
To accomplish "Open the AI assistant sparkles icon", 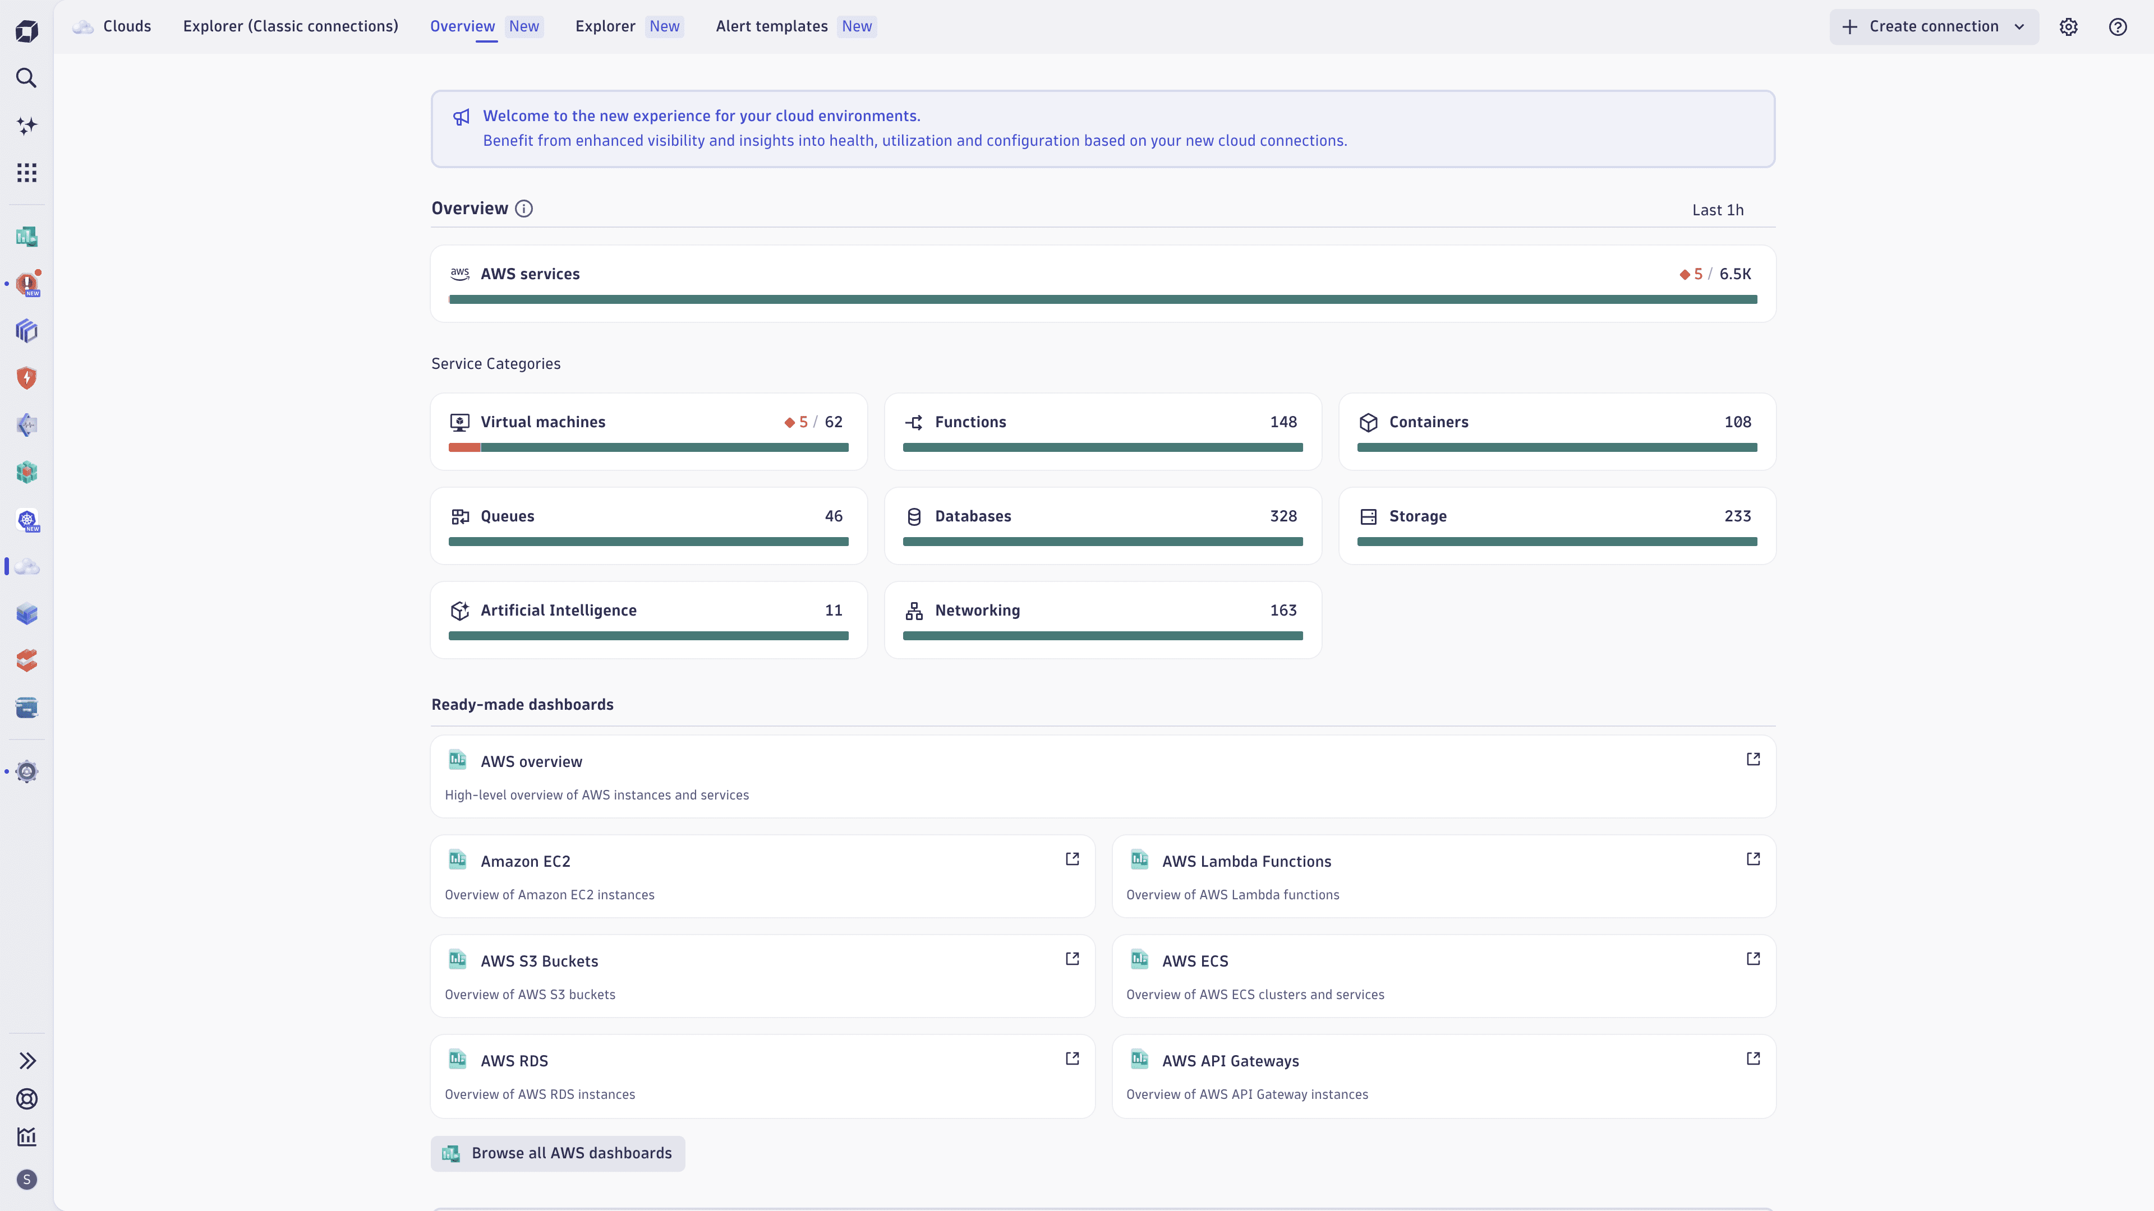I will pyautogui.click(x=27, y=126).
